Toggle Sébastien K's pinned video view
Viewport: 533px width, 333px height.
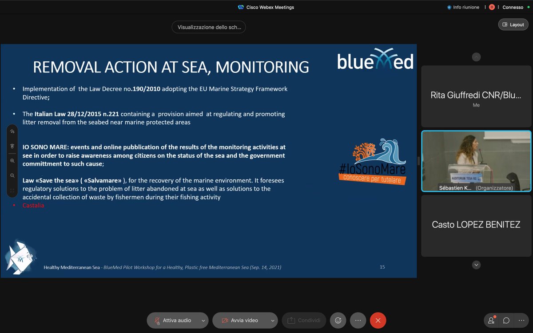click(x=476, y=161)
